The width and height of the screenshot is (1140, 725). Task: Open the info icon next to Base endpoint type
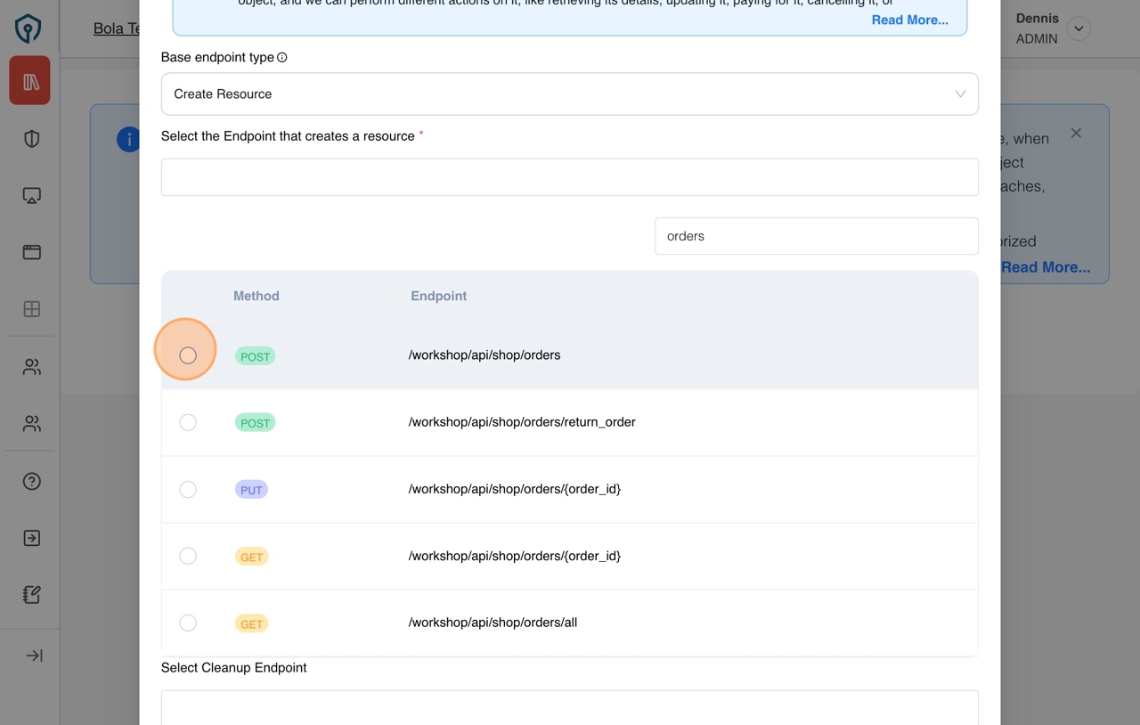281,57
